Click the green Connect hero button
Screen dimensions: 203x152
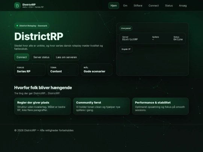pyautogui.click(x=22, y=57)
